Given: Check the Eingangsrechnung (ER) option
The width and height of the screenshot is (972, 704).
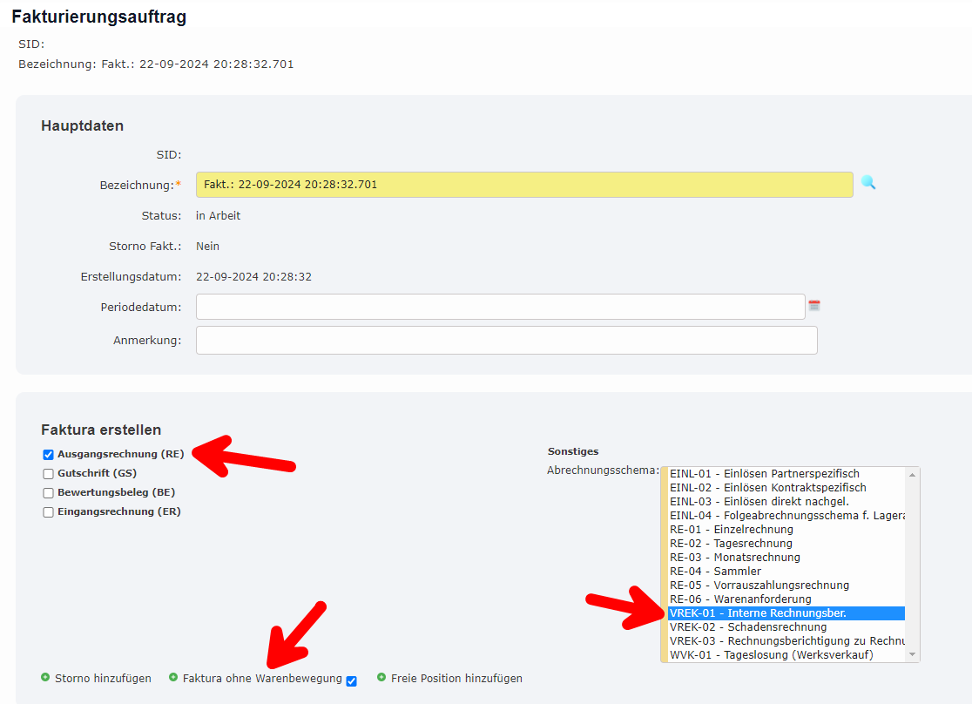Looking at the screenshot, I should point(49,512).
